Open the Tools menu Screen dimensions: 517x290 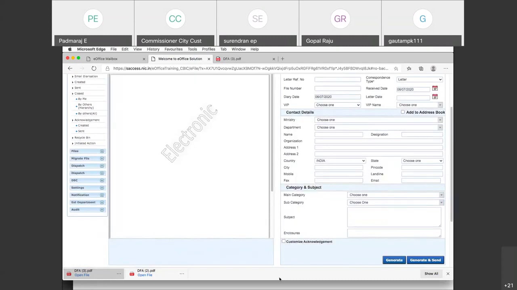[x=192, y=49]
